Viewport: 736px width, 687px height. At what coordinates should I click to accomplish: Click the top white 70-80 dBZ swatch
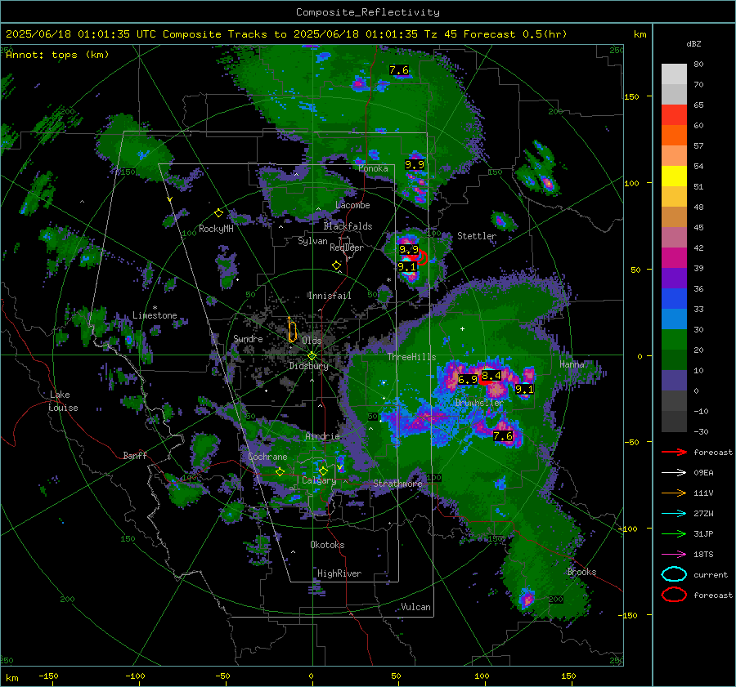pos(674,74)
